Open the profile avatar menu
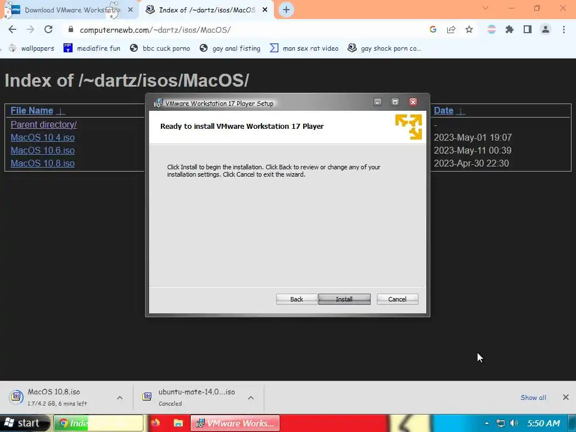The height and width of the screenshot is (432, 576). (546, 29)
